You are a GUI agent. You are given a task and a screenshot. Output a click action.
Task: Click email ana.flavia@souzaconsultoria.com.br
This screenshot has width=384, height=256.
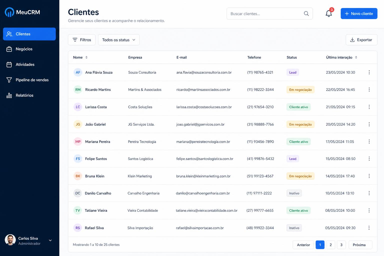(204, 72)
